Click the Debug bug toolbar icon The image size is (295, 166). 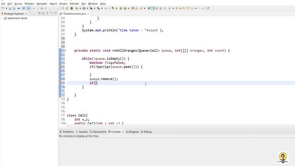tap(77, 8)
